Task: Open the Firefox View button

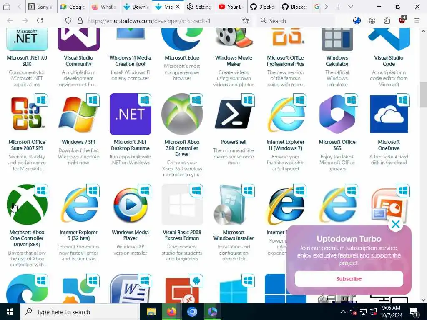Action: click(7, 7)
